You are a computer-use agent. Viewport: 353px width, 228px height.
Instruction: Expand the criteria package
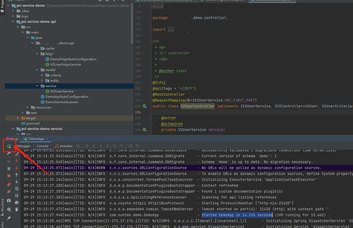tap(42, 75)
